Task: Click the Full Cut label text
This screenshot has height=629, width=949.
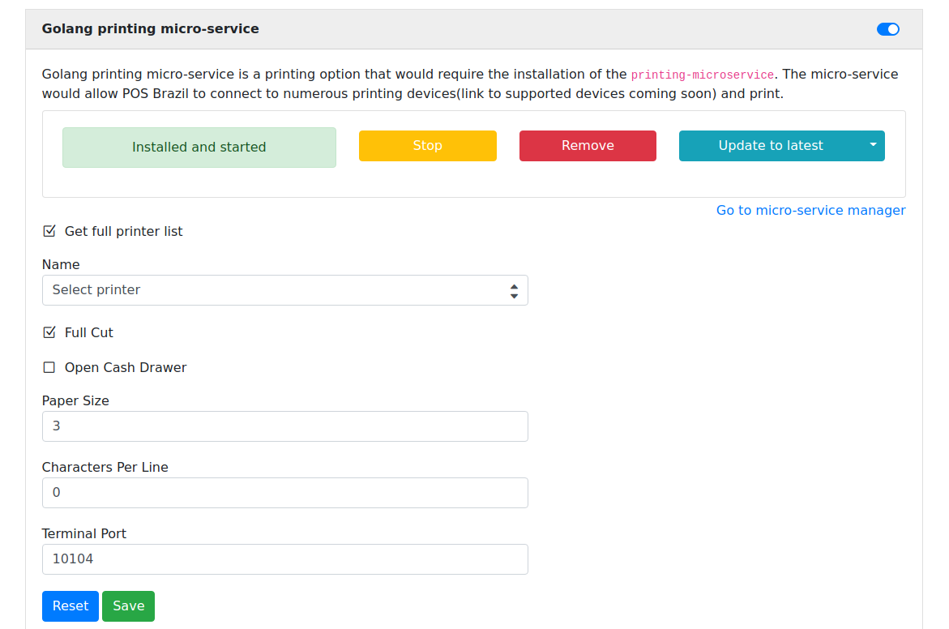Action: tap(89, 332)
